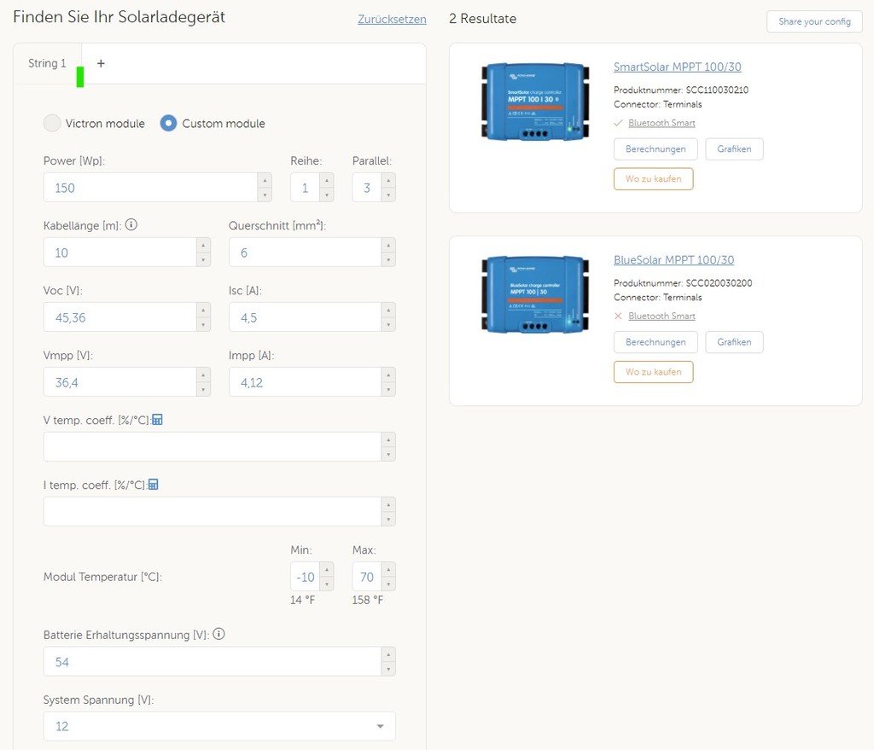The width and height of the screenshot is (874, 750).
Task: Open Bluetooth Smart link under SmartSolar
Action: coord(661,123)
